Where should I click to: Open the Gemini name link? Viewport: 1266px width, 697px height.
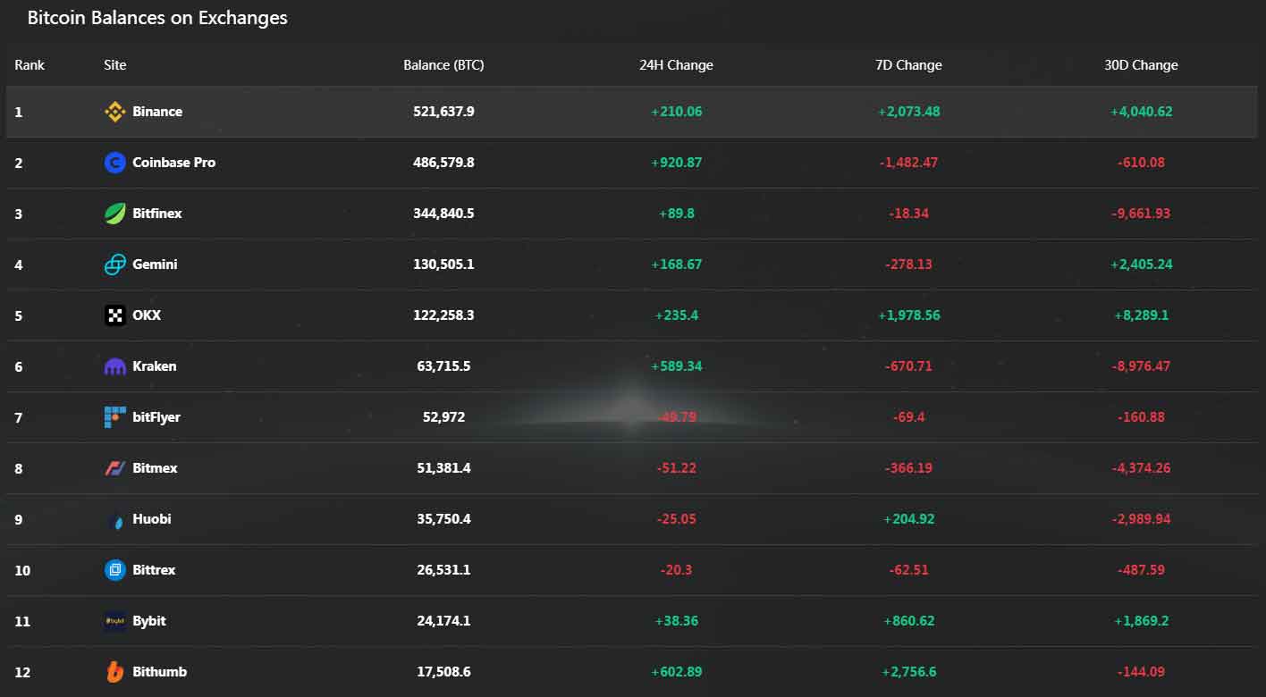tap(155, 265)
